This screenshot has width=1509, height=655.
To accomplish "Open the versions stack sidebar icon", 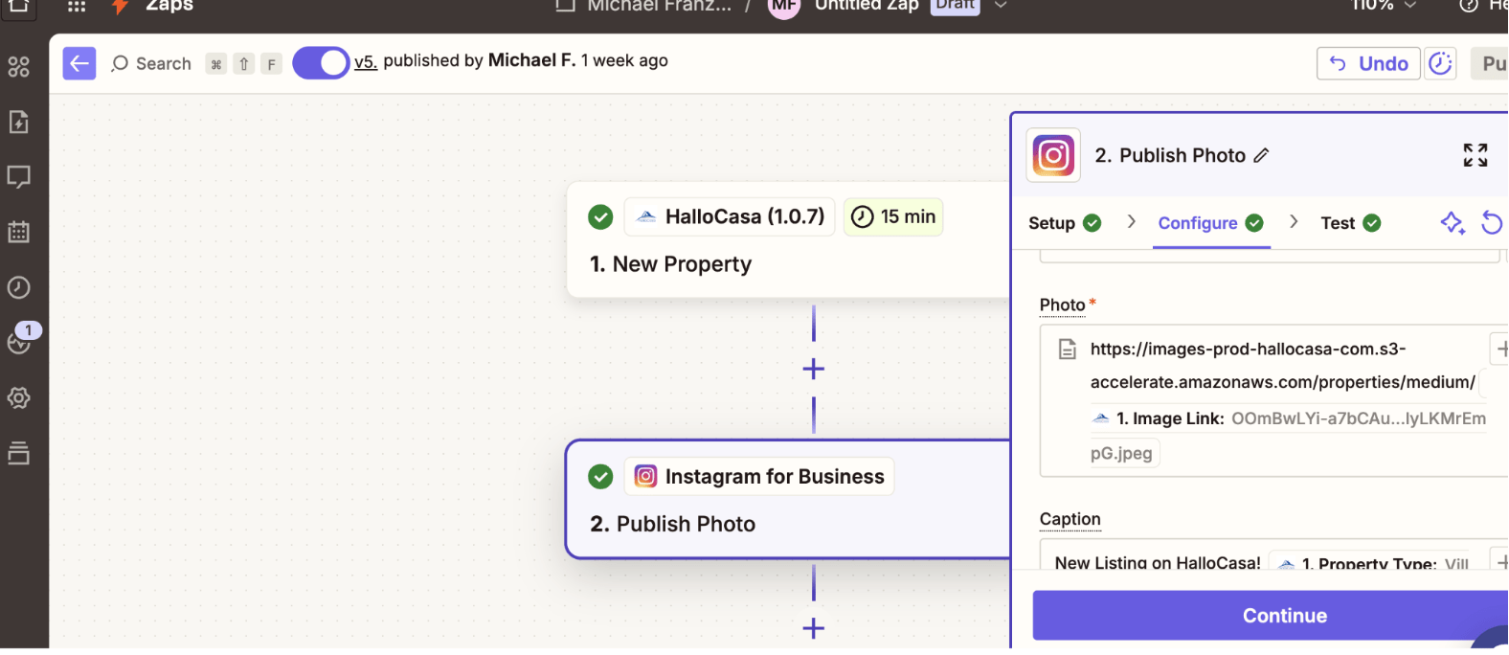I will coord(18,453).
